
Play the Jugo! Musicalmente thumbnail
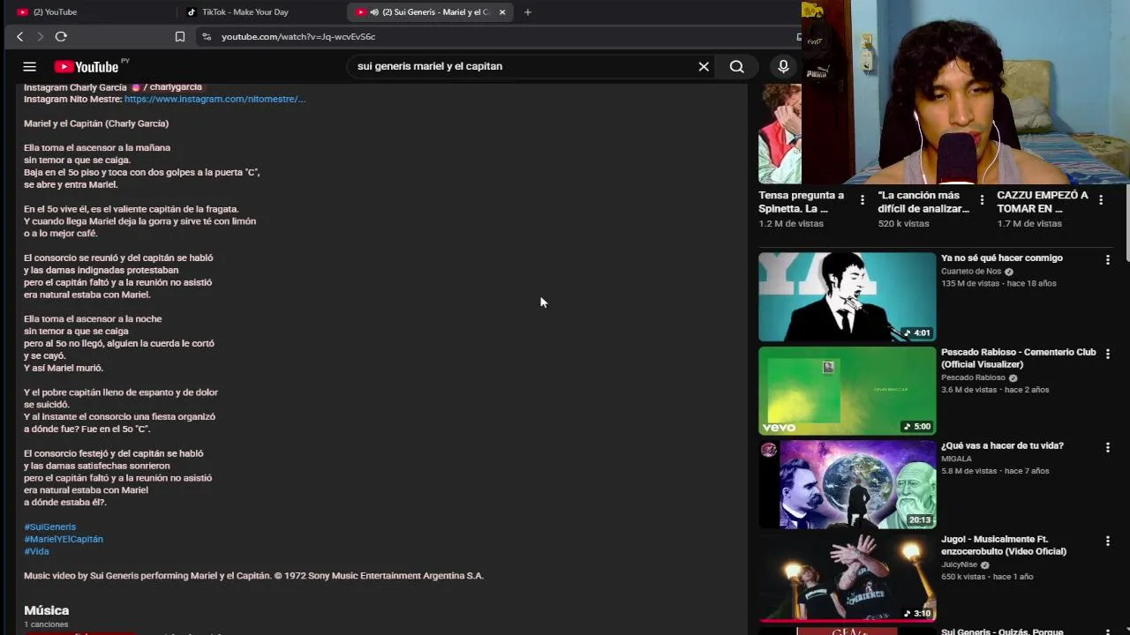point(847,578)
